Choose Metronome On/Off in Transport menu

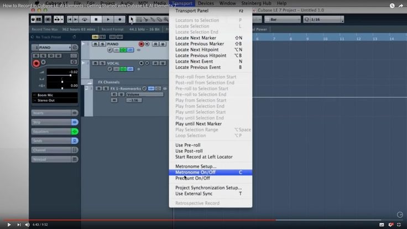[211, 173]
